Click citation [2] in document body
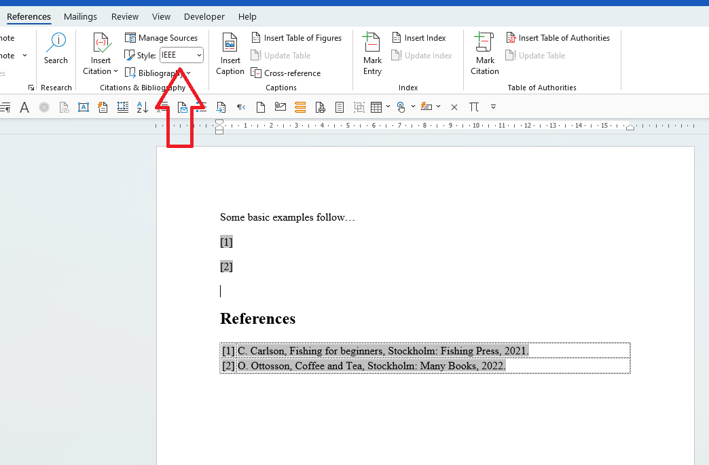Viewport: 709px width, 465px height. coord(227,267)
